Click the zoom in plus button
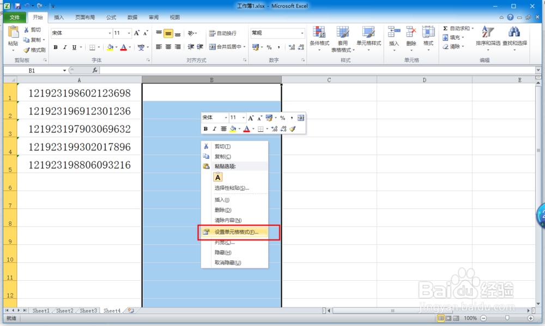 tap(530, 318)
